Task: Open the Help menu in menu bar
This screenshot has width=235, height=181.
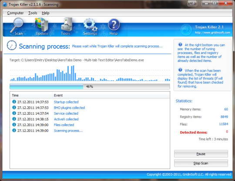Action: point(46,13)
